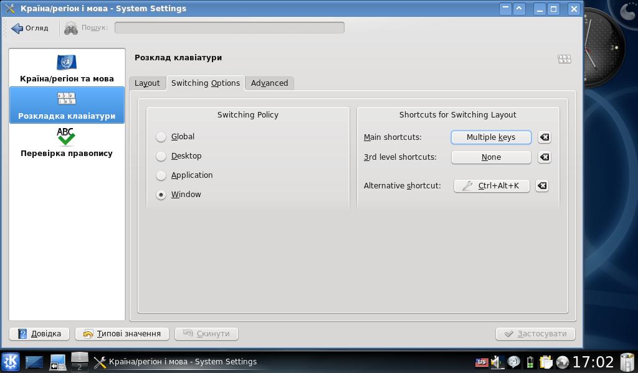Click the Скинути reset button
Viewport: 638px width, 373px height.
click(206, 334)
